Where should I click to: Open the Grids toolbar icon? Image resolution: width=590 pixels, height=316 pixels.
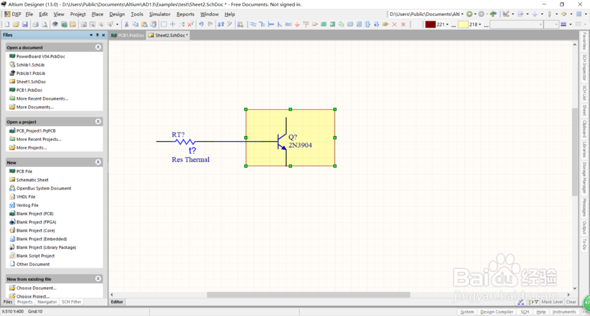(579, 14)
